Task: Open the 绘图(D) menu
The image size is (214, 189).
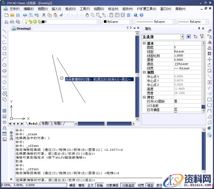Action: pyautogui.click(x=99, y=9)
